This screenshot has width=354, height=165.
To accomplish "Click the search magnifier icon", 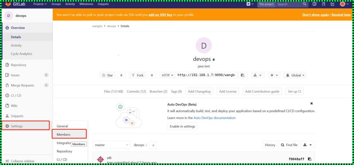I will (x=304, y=4).
